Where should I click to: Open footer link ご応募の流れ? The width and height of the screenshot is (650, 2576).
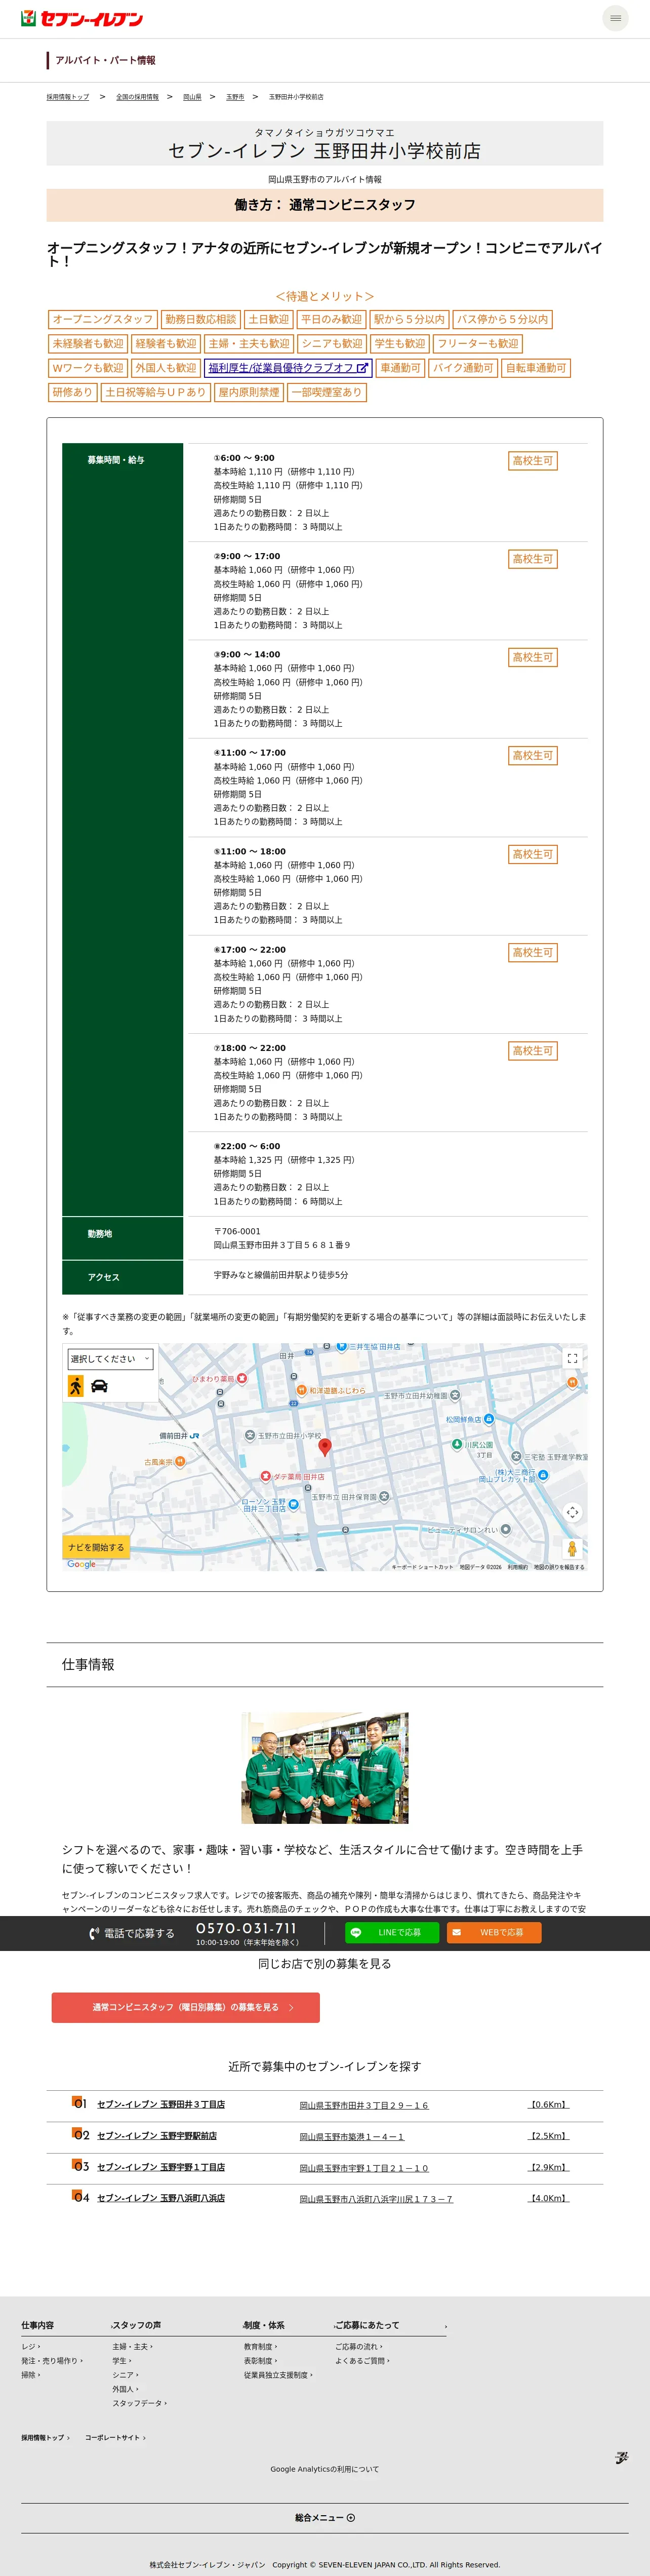click(358, 2346)
